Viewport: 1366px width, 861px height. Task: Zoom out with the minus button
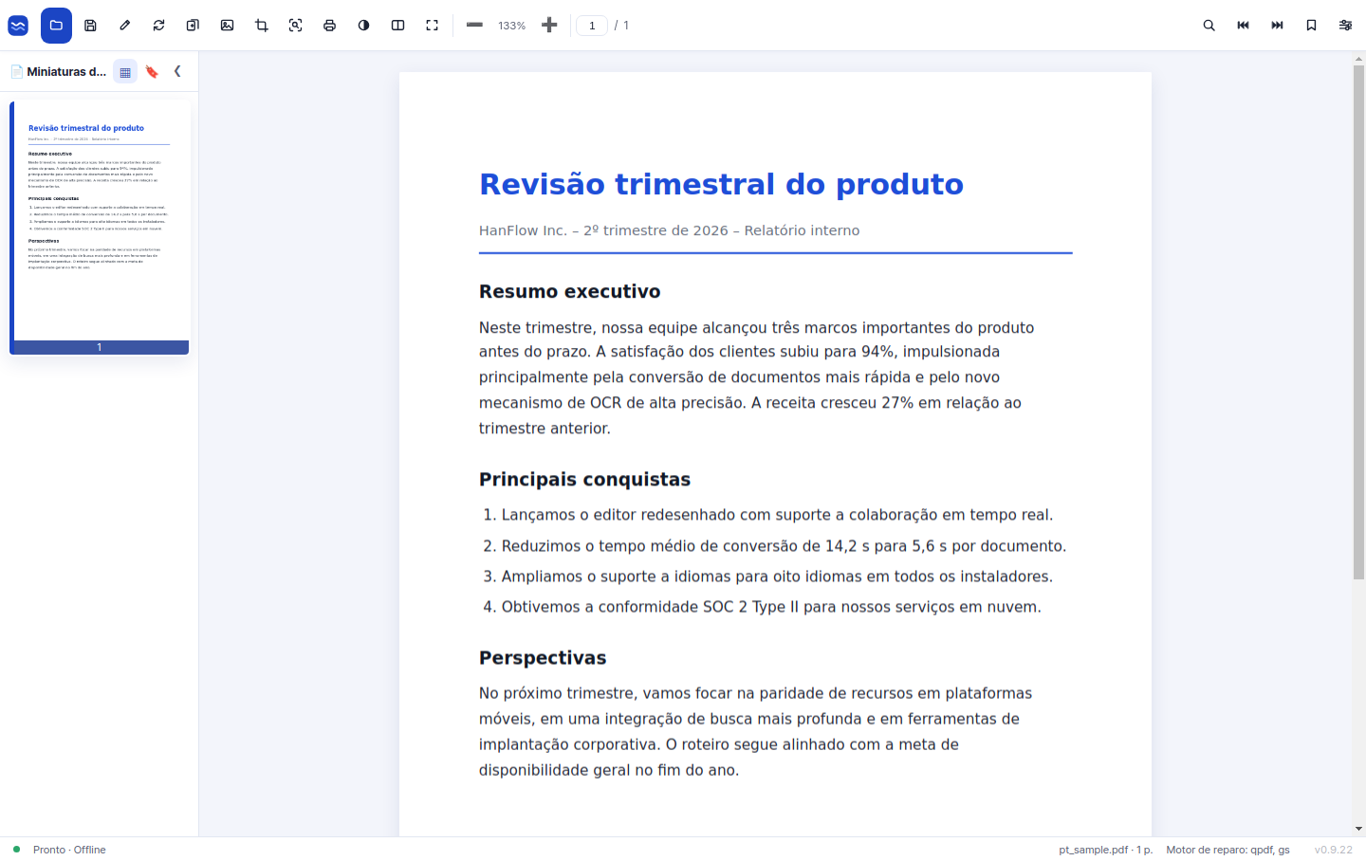(474, 26)
